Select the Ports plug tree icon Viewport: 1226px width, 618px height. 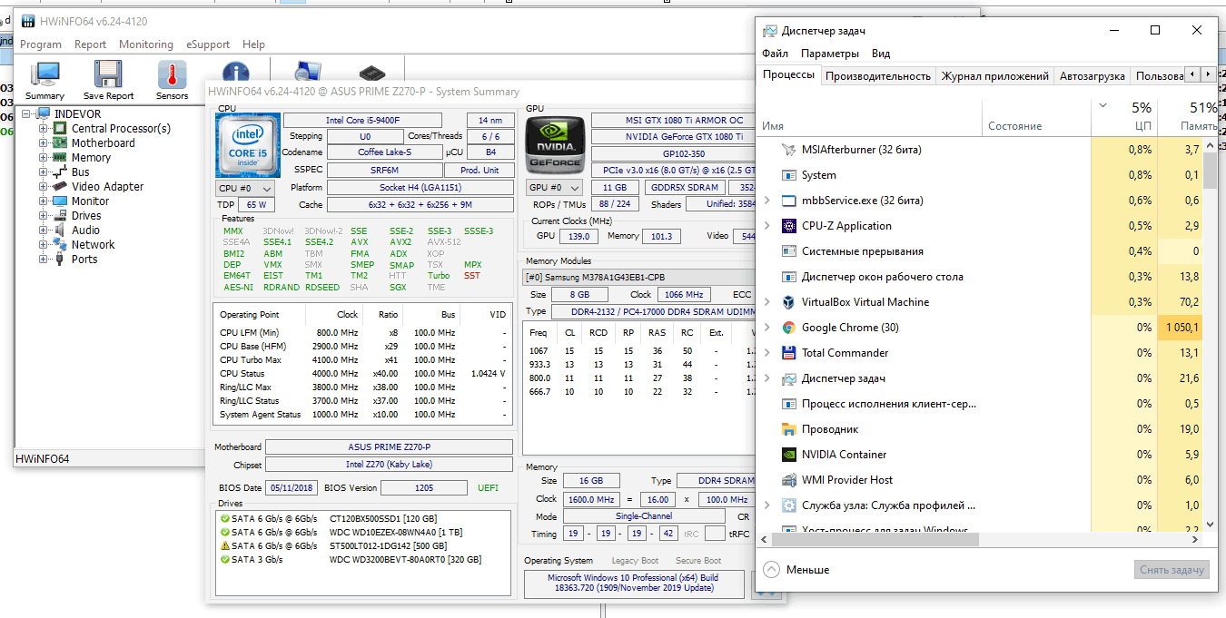point(60,260)
